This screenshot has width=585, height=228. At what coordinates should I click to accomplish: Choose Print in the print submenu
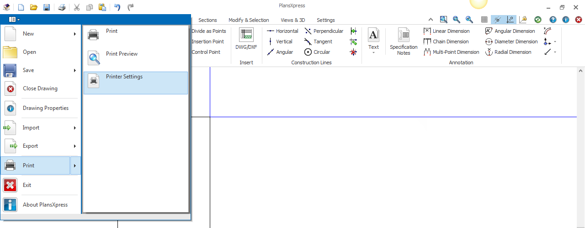[x=136, y=37]
